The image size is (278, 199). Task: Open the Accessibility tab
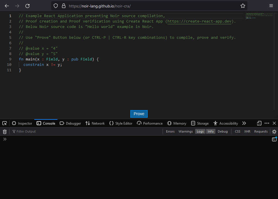(x=226, y=123)
